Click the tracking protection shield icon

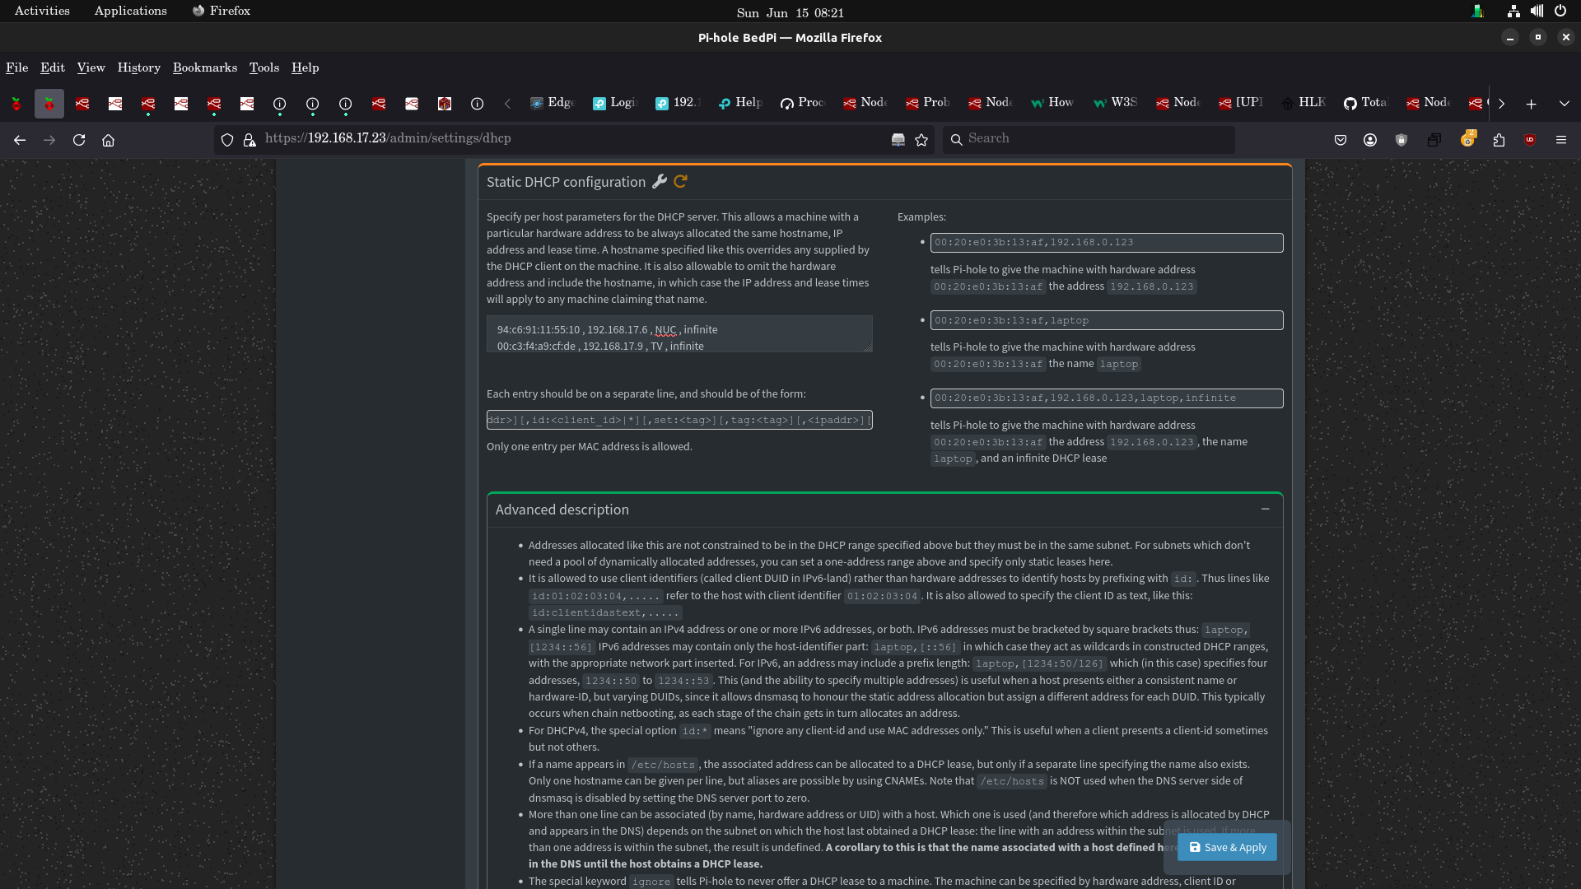(227, 140)
